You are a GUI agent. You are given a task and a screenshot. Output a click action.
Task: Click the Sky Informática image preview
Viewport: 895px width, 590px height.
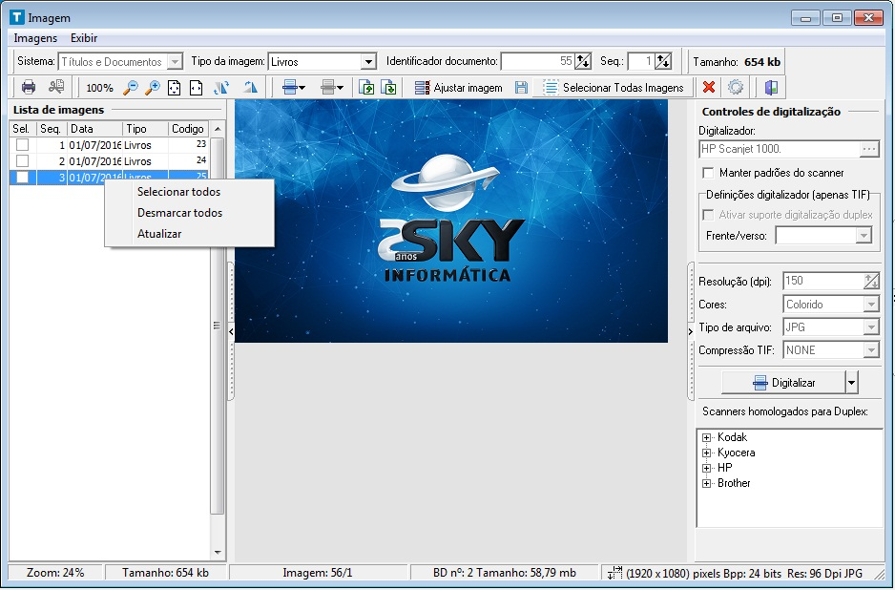451,221
